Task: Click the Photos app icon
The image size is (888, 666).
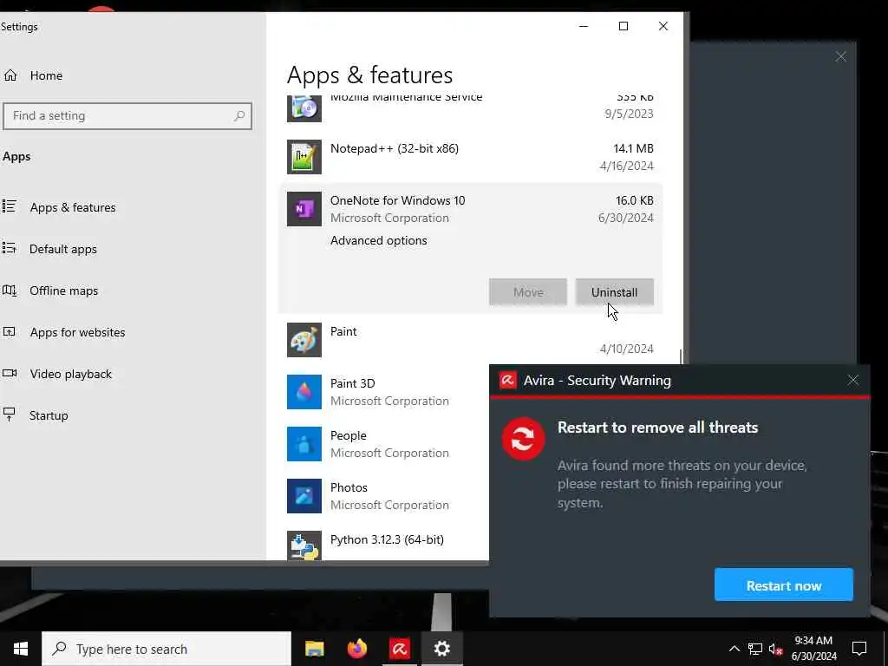Action: (x=304, y=496)
